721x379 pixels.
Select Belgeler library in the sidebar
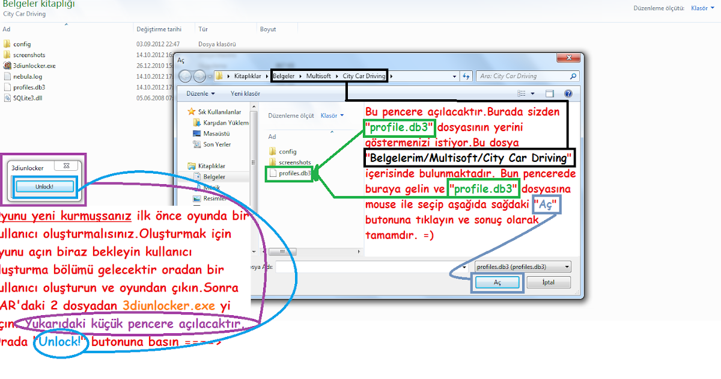[209, 177]
